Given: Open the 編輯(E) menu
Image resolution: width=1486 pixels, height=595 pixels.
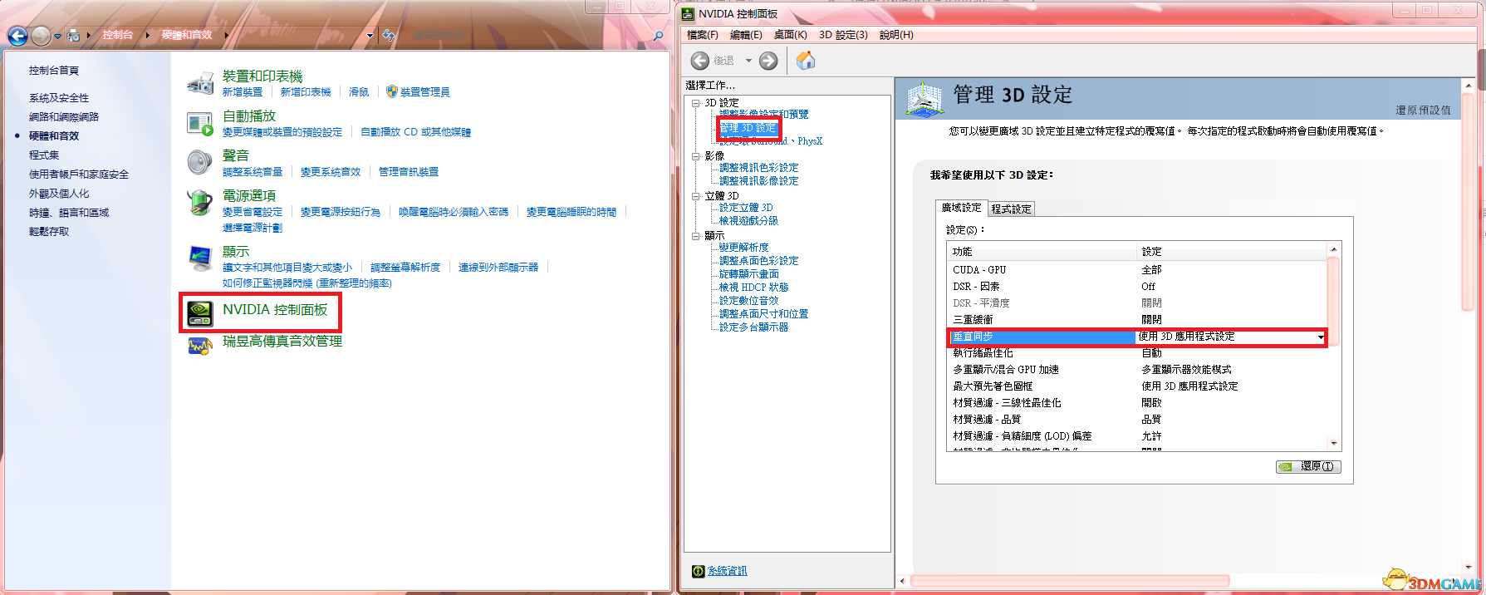Looking at the screenshot, I should point(746,35).
